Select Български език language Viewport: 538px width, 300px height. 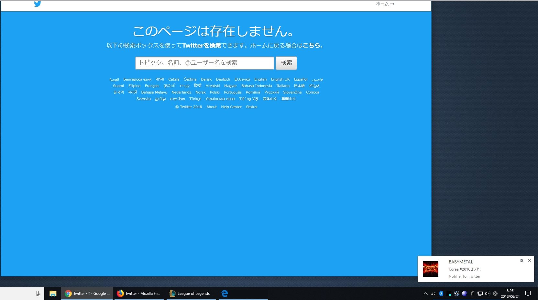[x=137, y=79]
